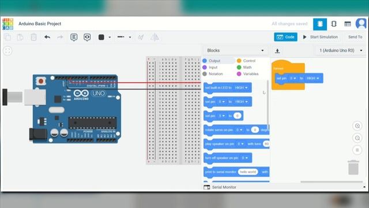Image resolution: width=369 pixels, height=208 pixels.
Task: Click the Paste icon in toolbar
Action: pos(20,37)
